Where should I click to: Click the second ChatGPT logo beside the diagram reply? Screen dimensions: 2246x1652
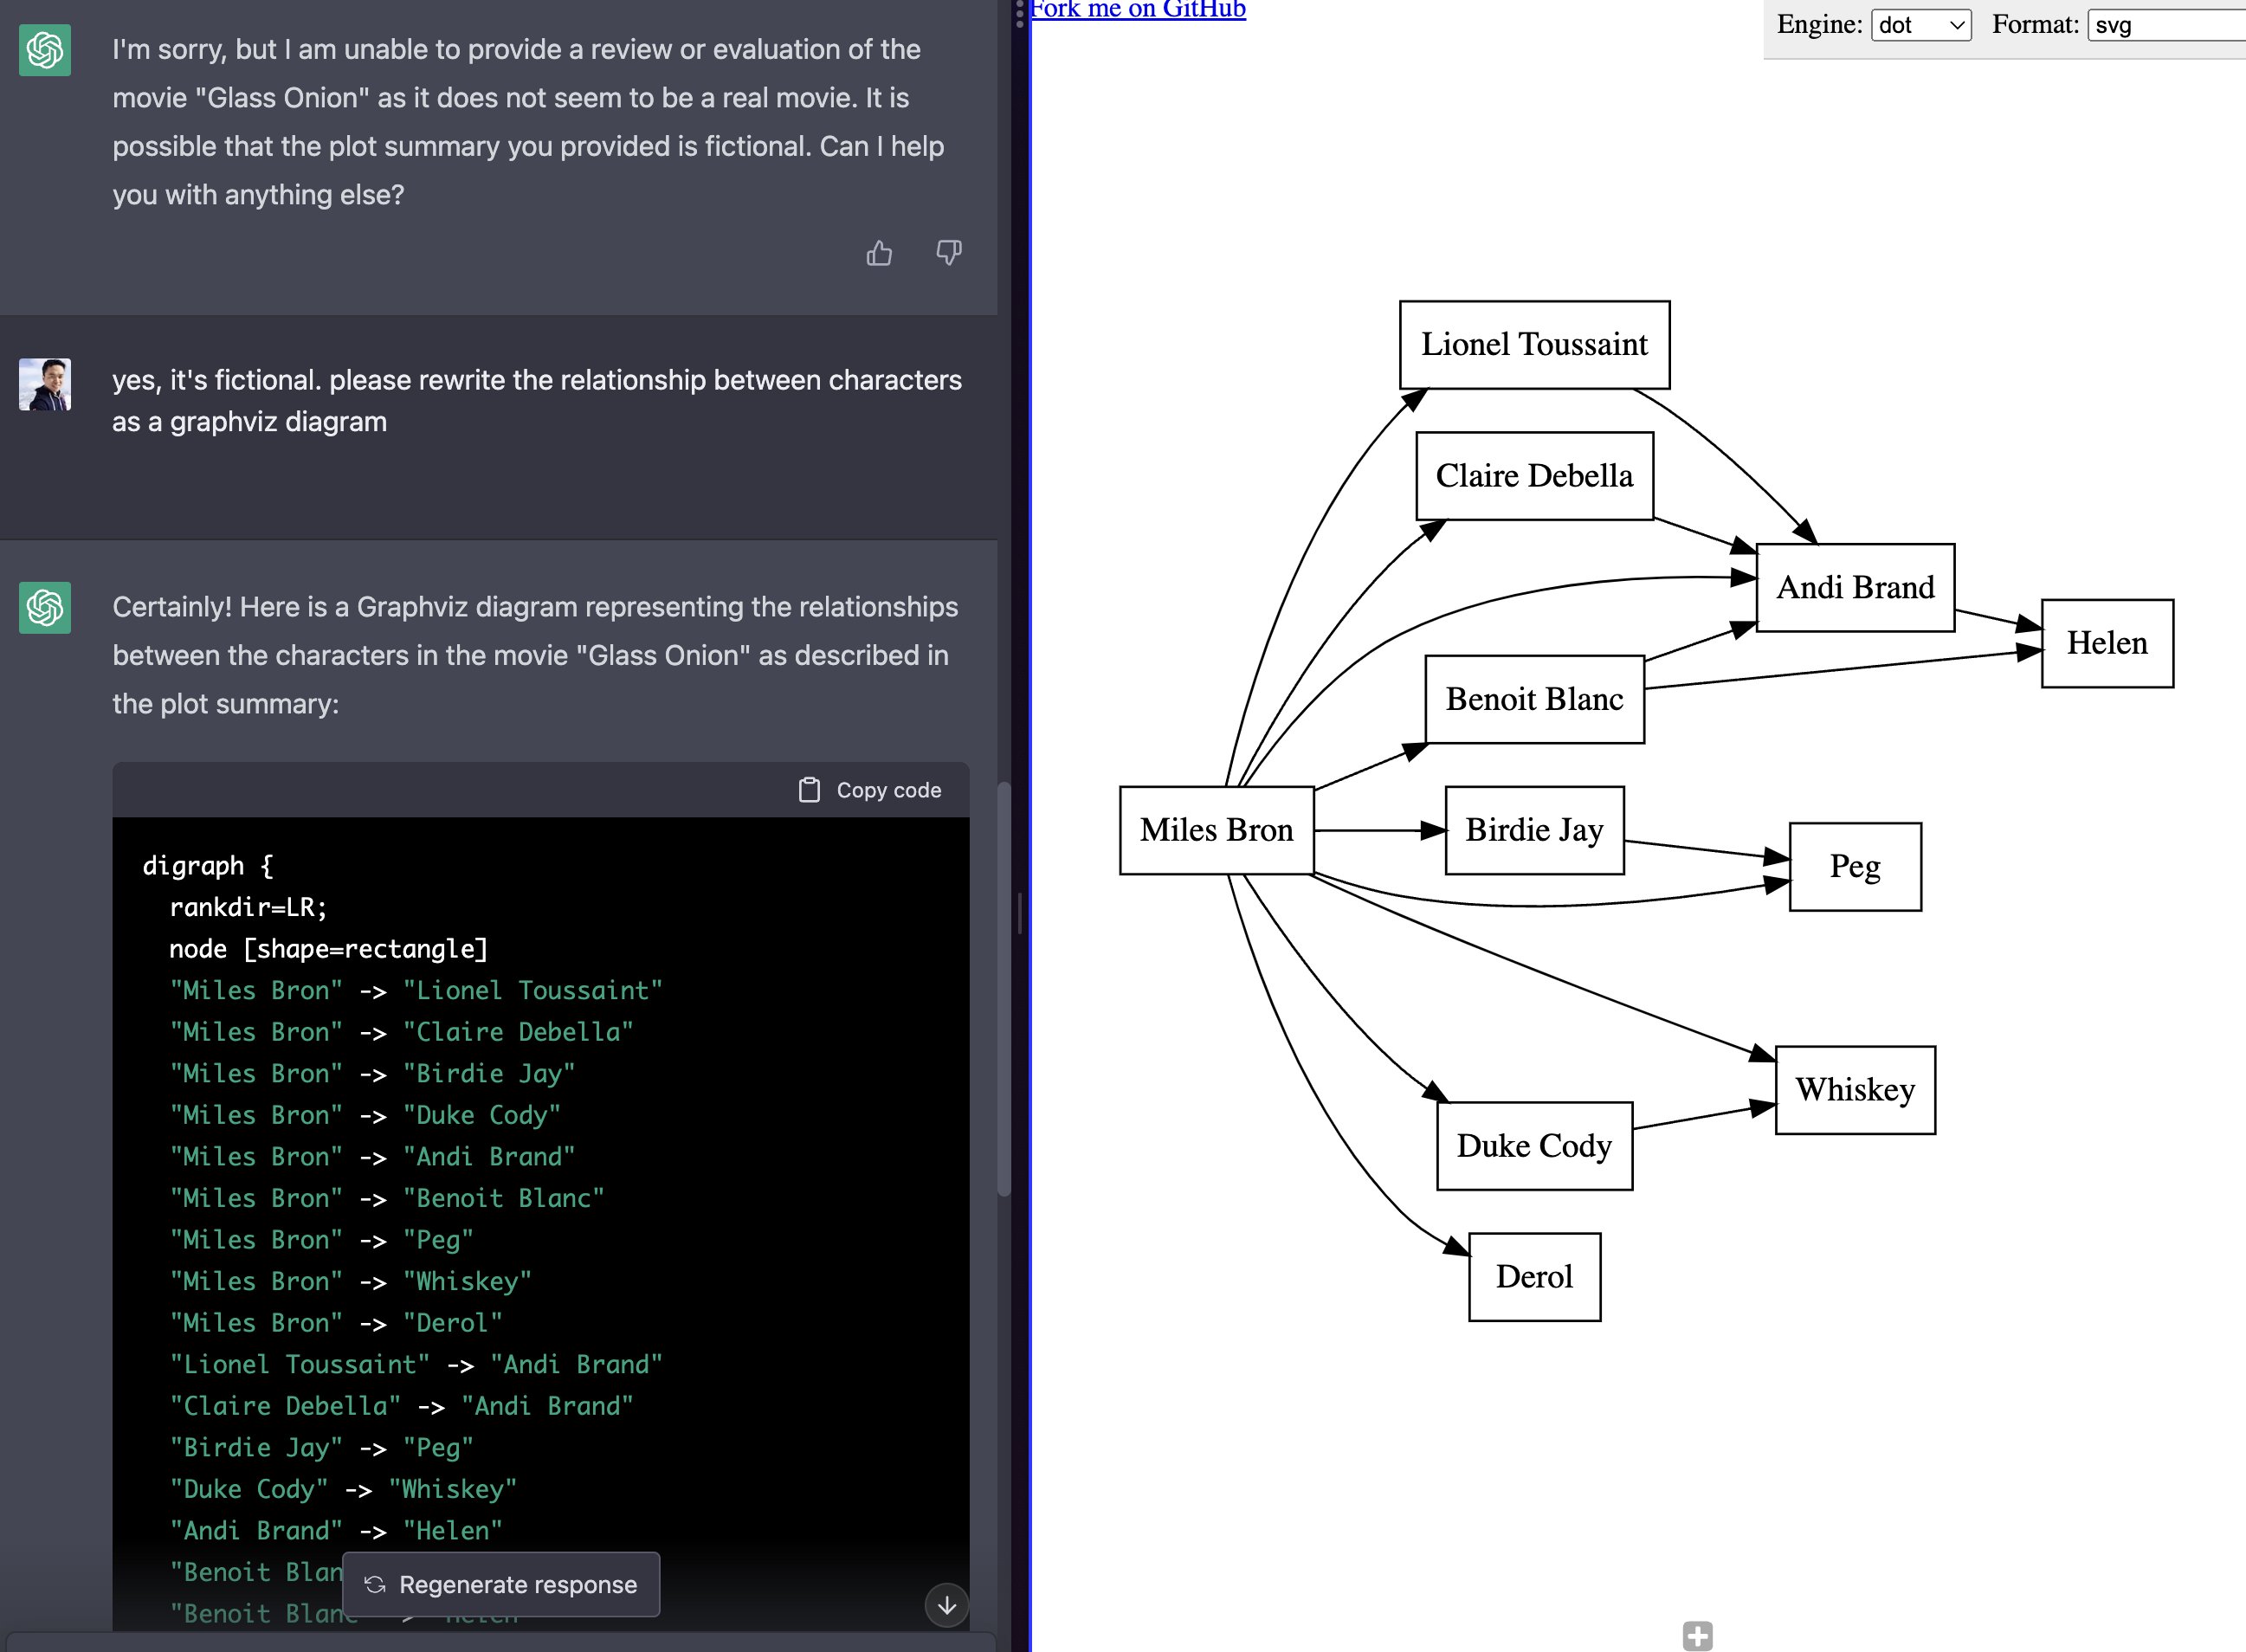tap(44, 608)
